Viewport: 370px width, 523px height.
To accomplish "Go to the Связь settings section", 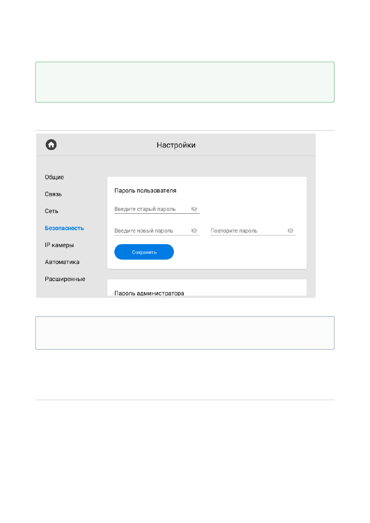I will [x=53, y=194].
